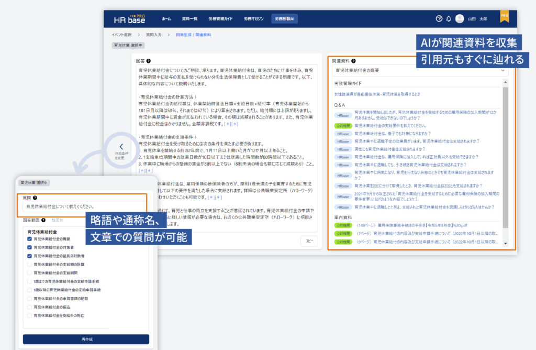Click the help icon next to 回答
This screenshot has width=536, height=350.
point(149,61)
